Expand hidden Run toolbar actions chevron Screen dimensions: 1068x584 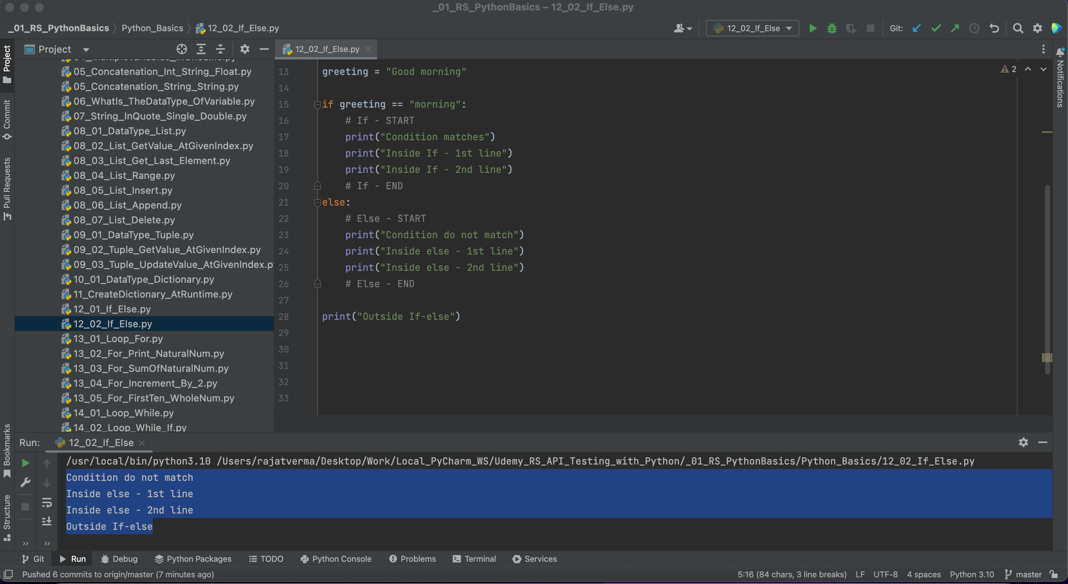25,544
